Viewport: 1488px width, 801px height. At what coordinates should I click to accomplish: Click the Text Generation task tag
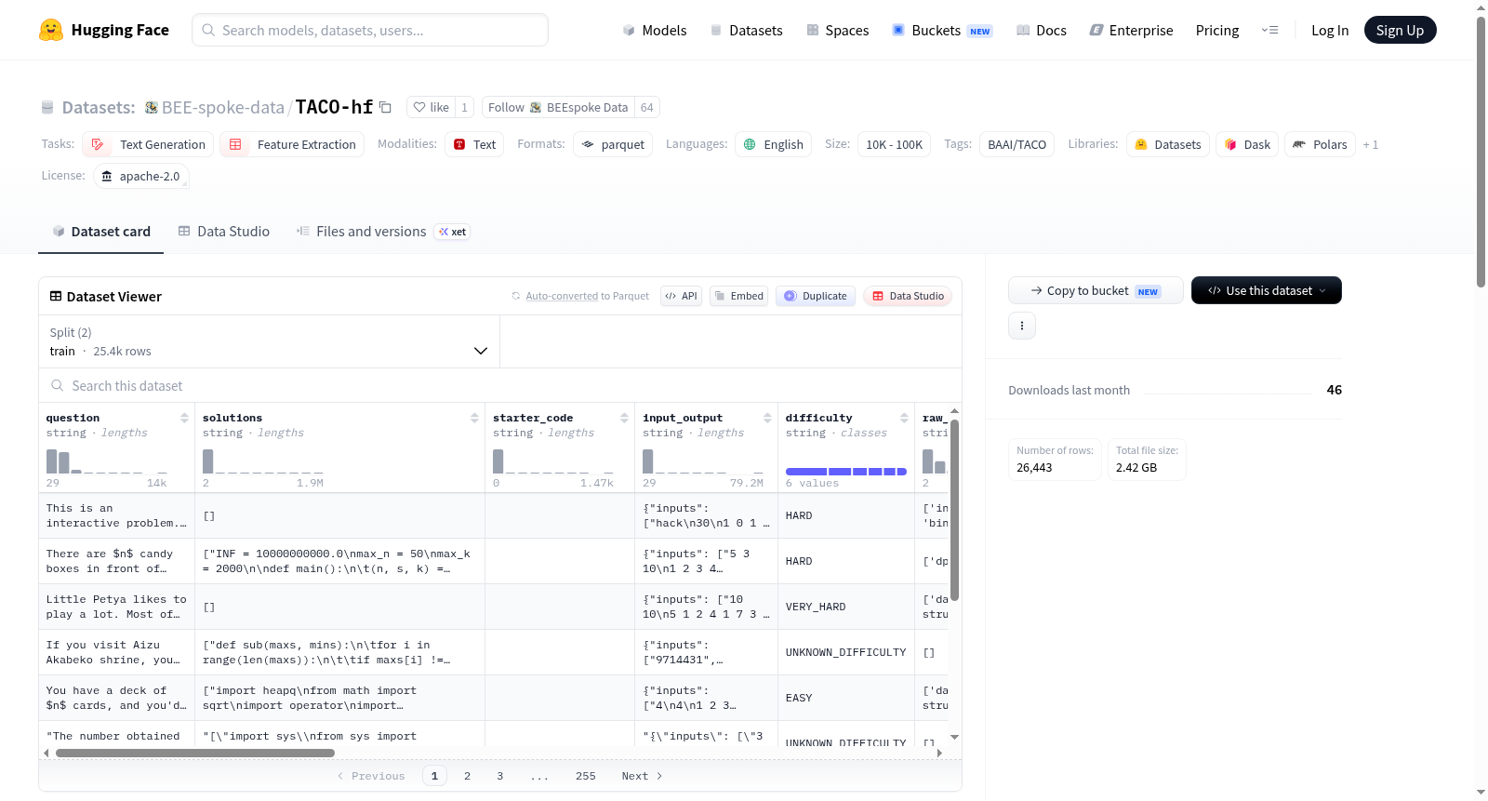148,144
